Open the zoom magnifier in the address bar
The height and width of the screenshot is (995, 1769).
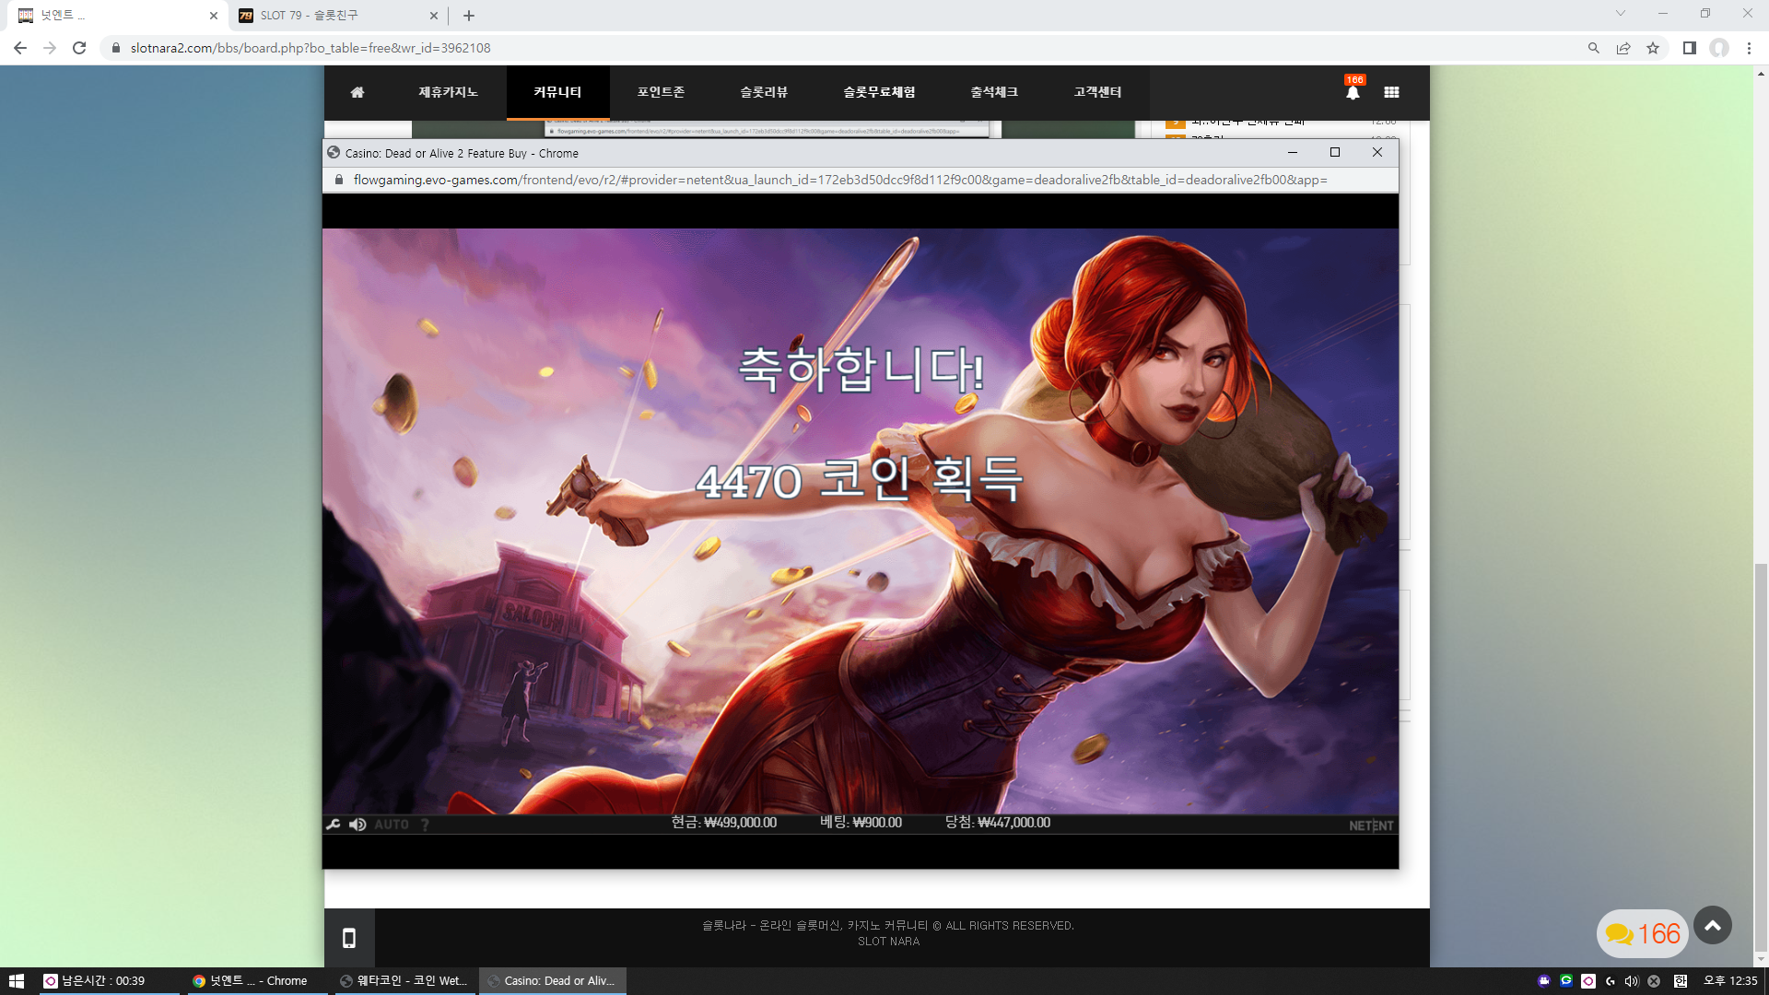[x=1594, y=48]
